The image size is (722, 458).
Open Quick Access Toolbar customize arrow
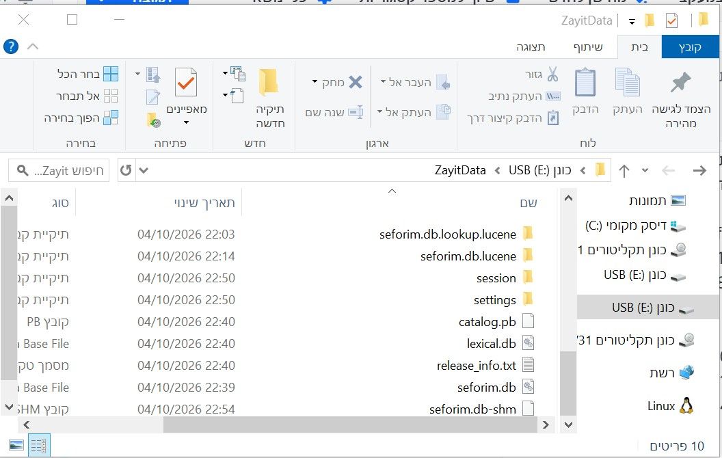[632, 22]
